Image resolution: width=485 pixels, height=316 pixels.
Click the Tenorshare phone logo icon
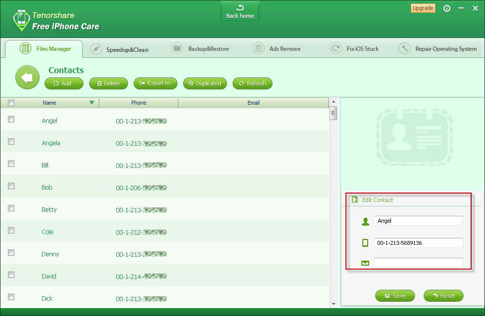(21, 20)
